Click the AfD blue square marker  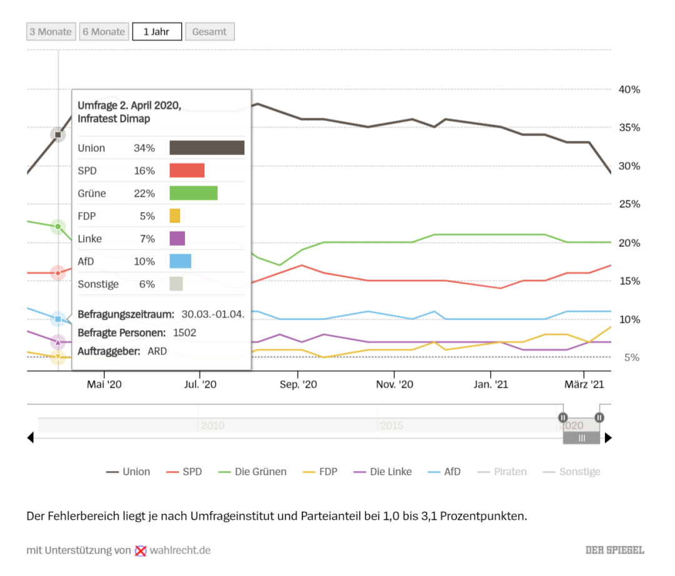[58, 319]
